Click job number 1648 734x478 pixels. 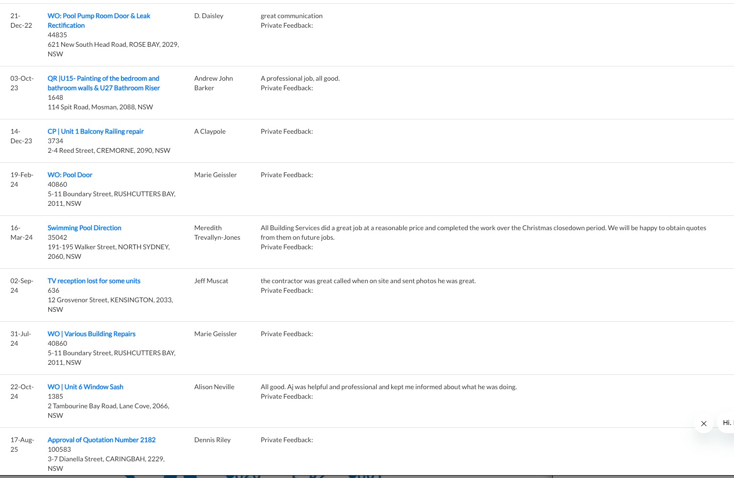pyautogui.click(x=55, y=97)
